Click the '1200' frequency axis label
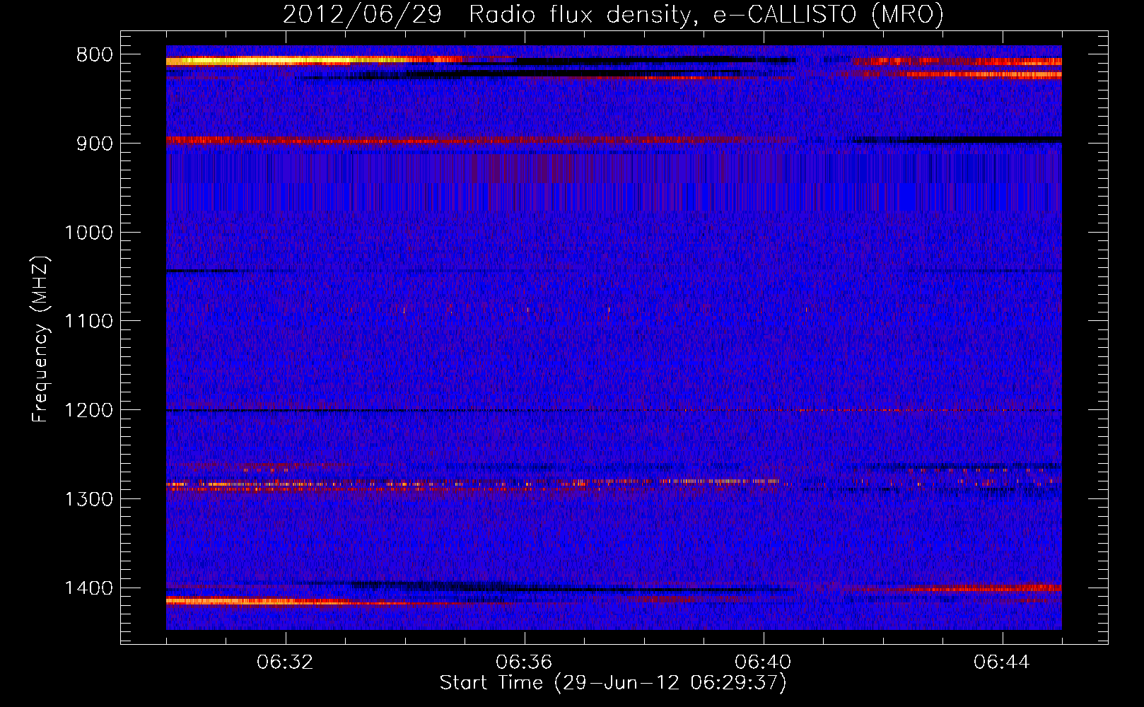The width and height of the screenshot is (1144, 707). (88, 411)
